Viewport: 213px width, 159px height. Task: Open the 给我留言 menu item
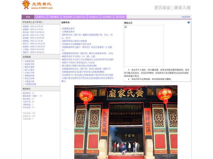94,17
